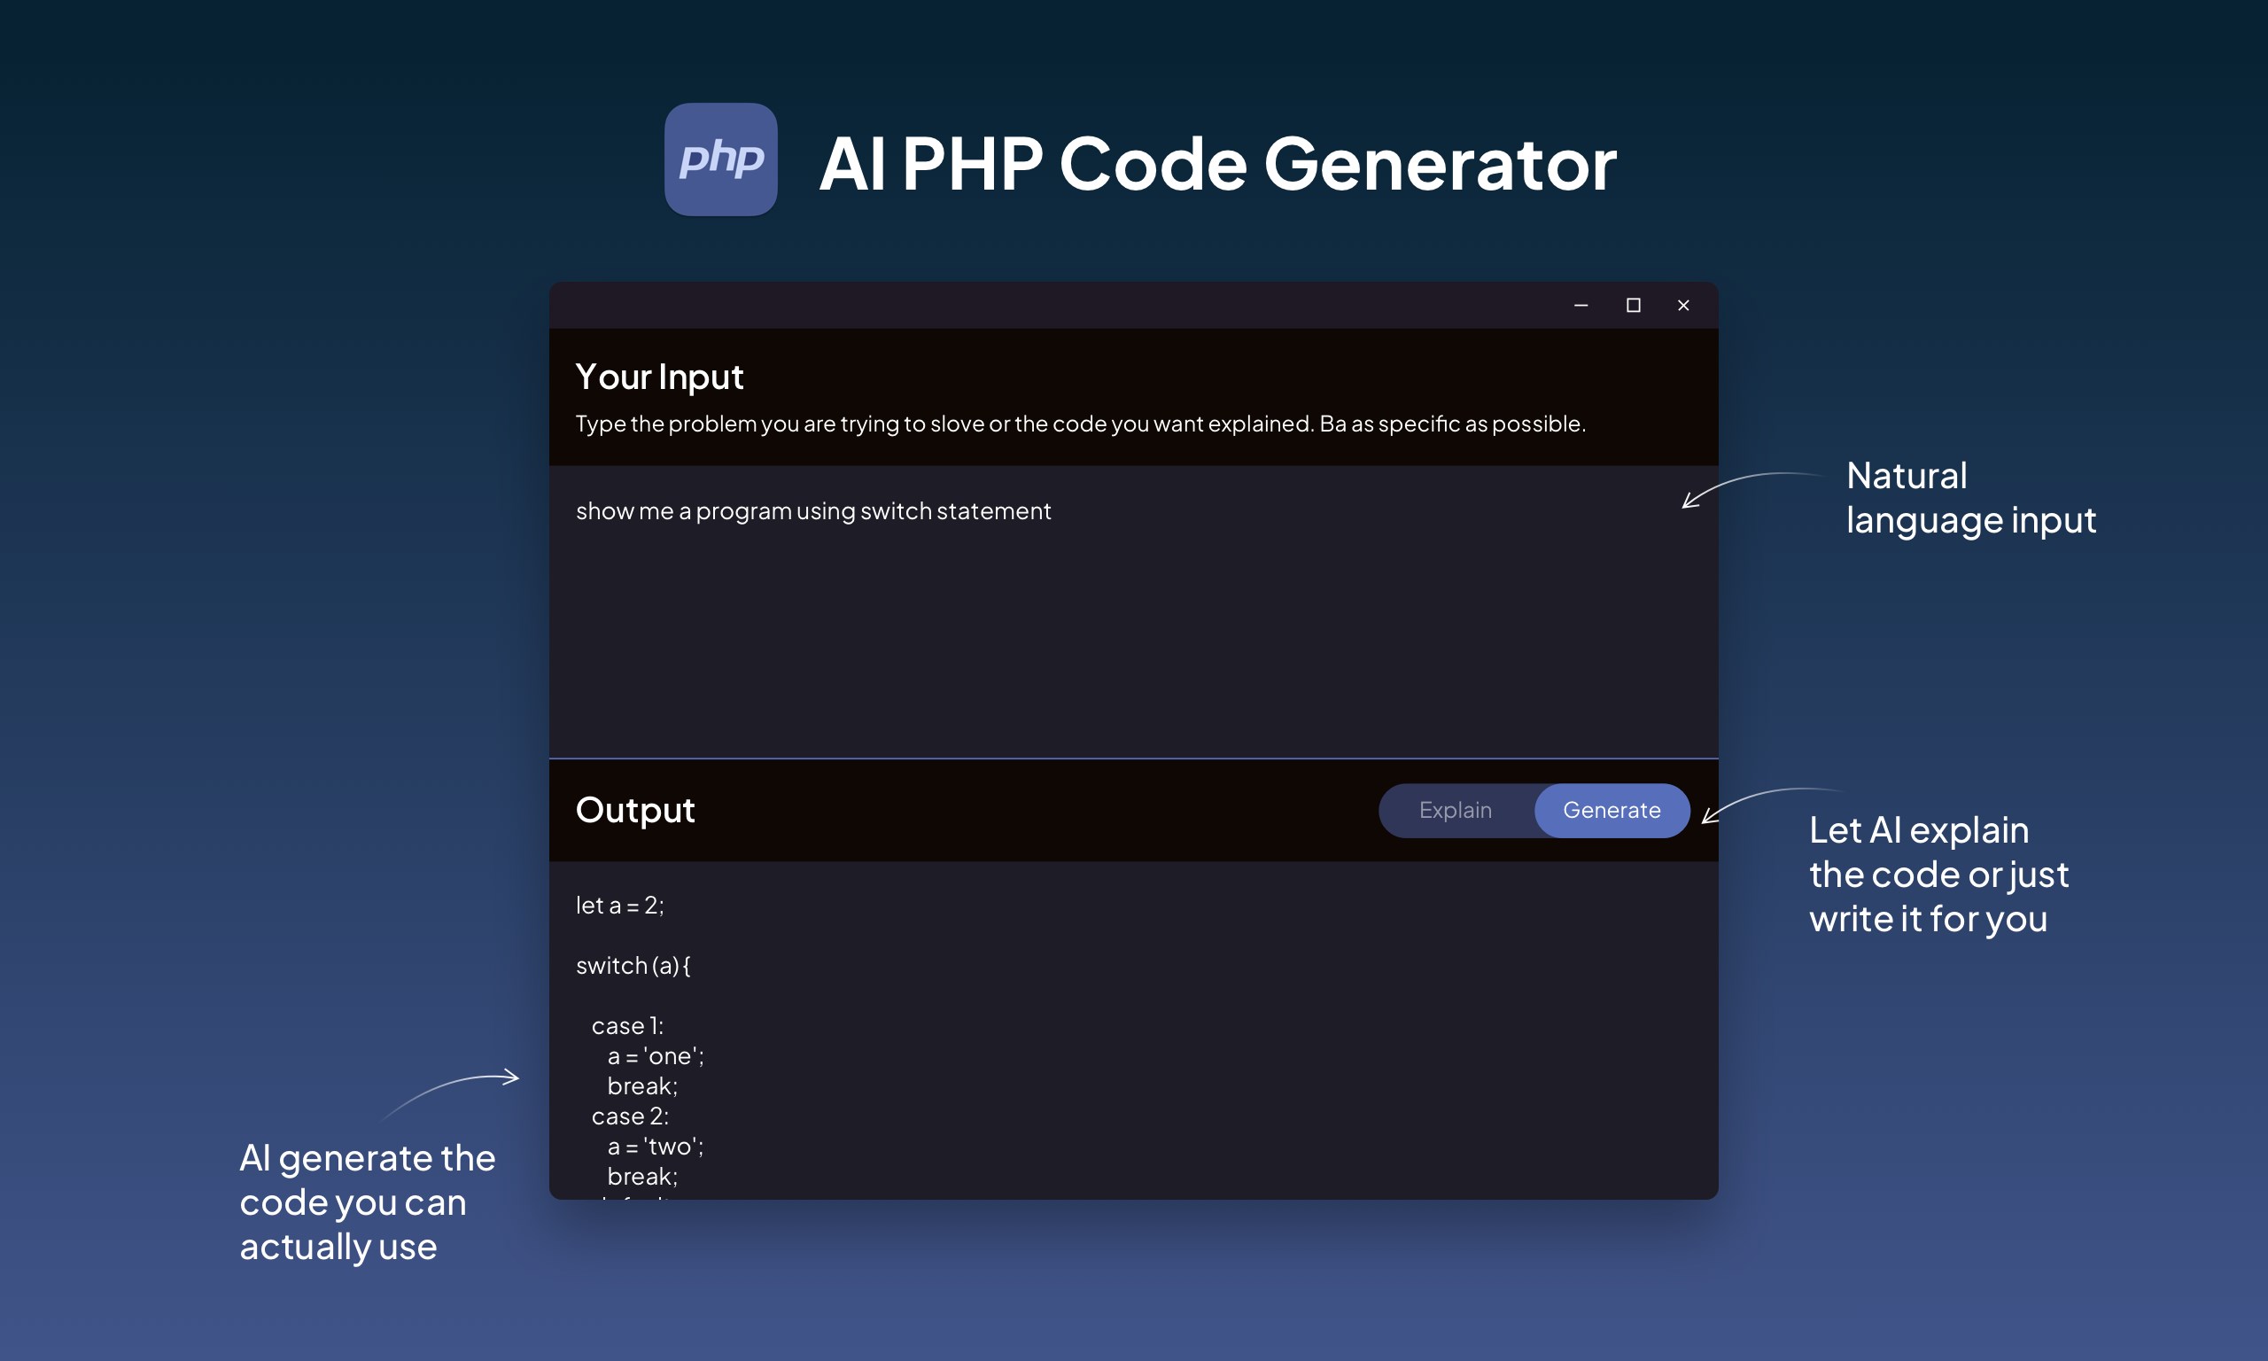Viewport: 2268px width, 1361px height.
Task: Click the 'Your Input' heading
Action: click(x=659, y=377)
